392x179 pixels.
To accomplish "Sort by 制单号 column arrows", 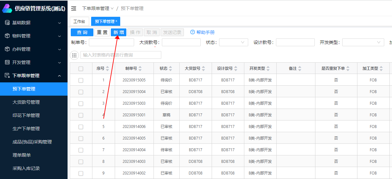I will pyautogui.click(x=140, y=68).
